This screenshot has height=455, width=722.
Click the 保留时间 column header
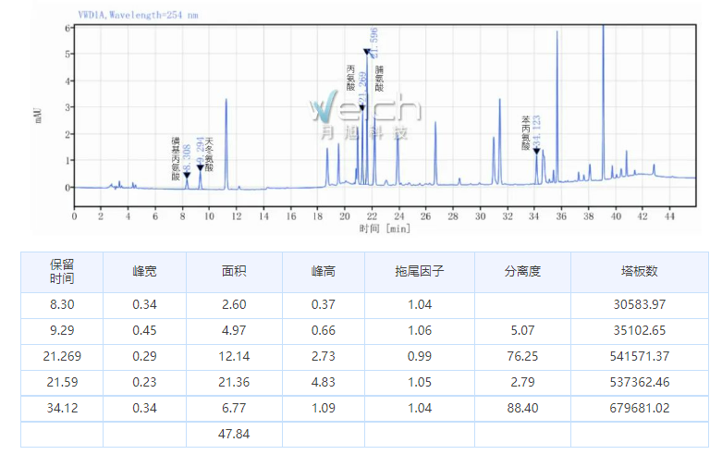click(x=61, y=271)
